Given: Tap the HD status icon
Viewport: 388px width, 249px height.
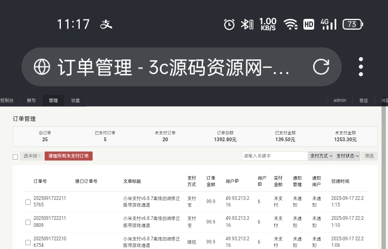Looking at the screenshot, I should (x=309, y=24).
